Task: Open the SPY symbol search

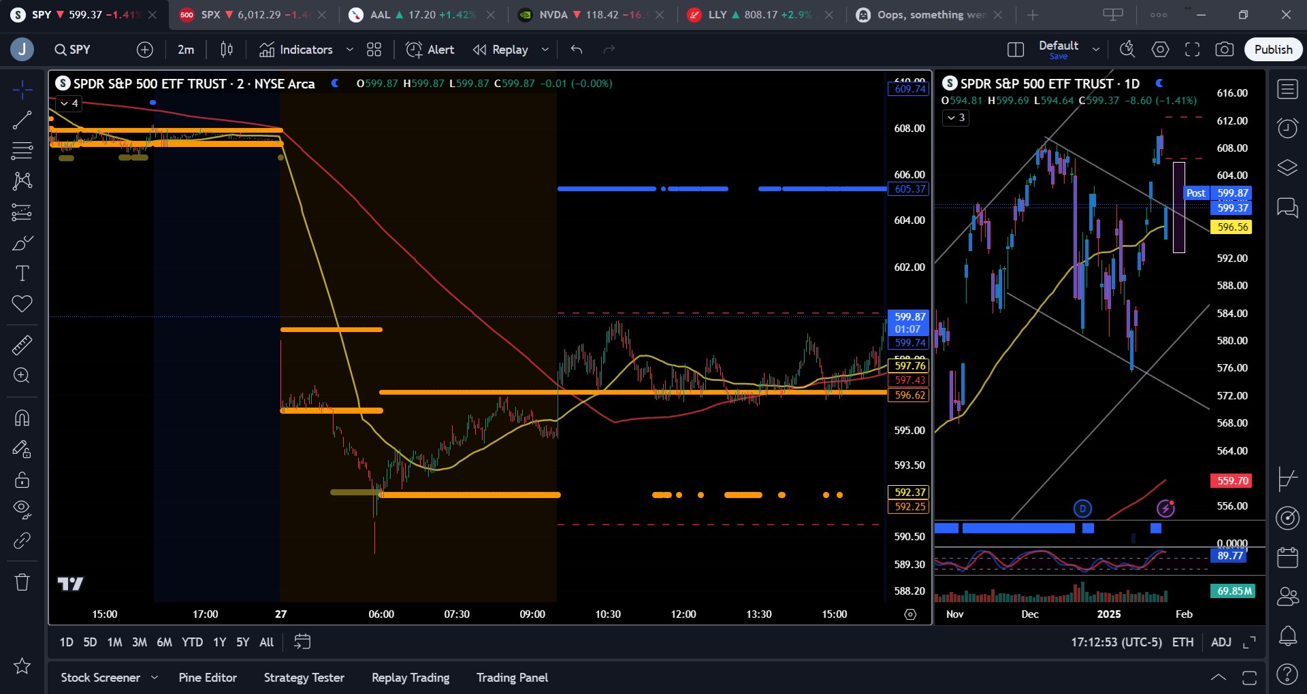Action: click(73, 50)
